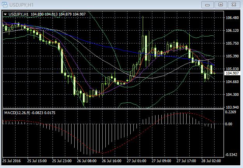Click time axis label 27 Jul 09:00
Screen dimensions: 243x168
point(161,161)
